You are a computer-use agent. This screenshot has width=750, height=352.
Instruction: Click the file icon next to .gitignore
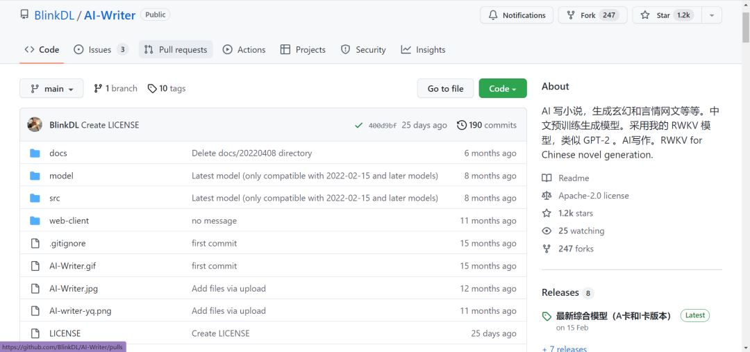(35, 244)
